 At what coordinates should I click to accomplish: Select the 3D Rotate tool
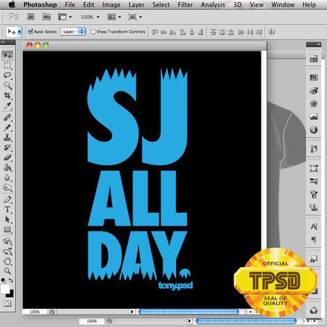[8, 241]
